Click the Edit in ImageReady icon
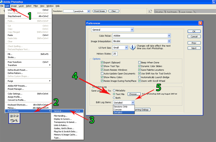Screen dimensions: 216x142 click(x=14, y=121)
